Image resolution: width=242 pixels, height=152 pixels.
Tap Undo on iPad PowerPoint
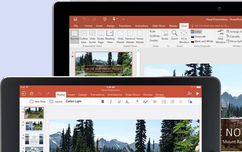[40, 93]
